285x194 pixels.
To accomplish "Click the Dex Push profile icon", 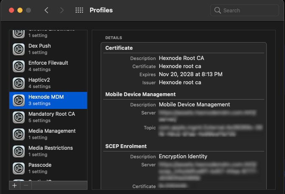I will click(x=19, y=49).
